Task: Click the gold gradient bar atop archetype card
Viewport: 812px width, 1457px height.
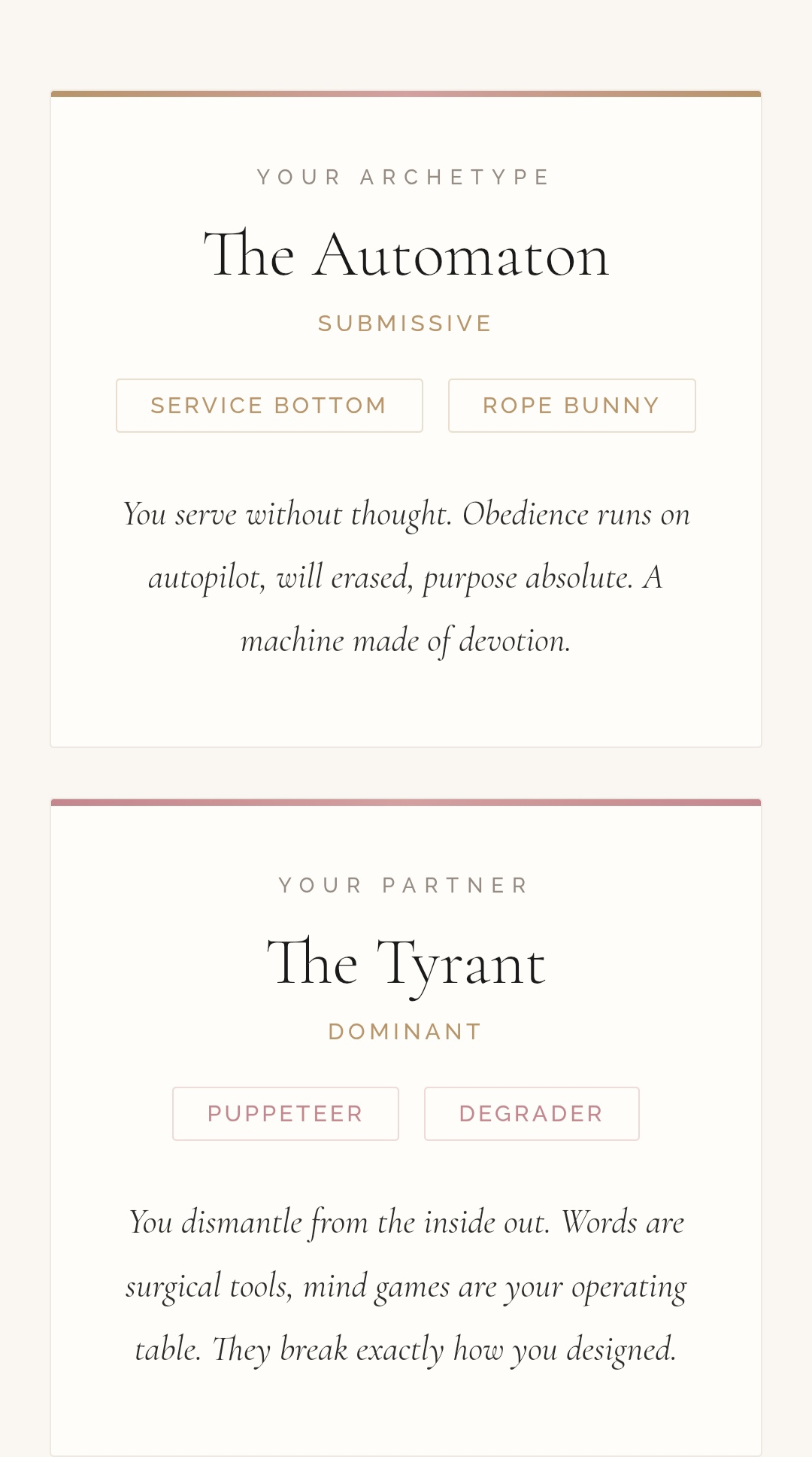Action: click(406, 94)
